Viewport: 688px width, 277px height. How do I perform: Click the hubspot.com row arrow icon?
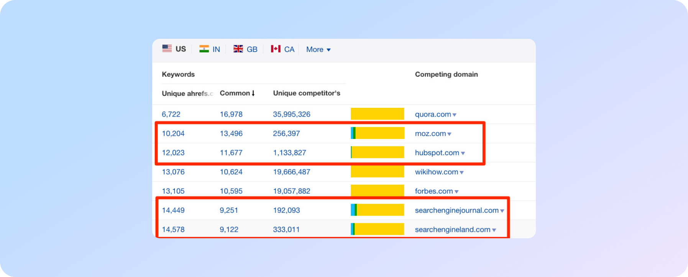pyautogui.click(x=463, y=153)
